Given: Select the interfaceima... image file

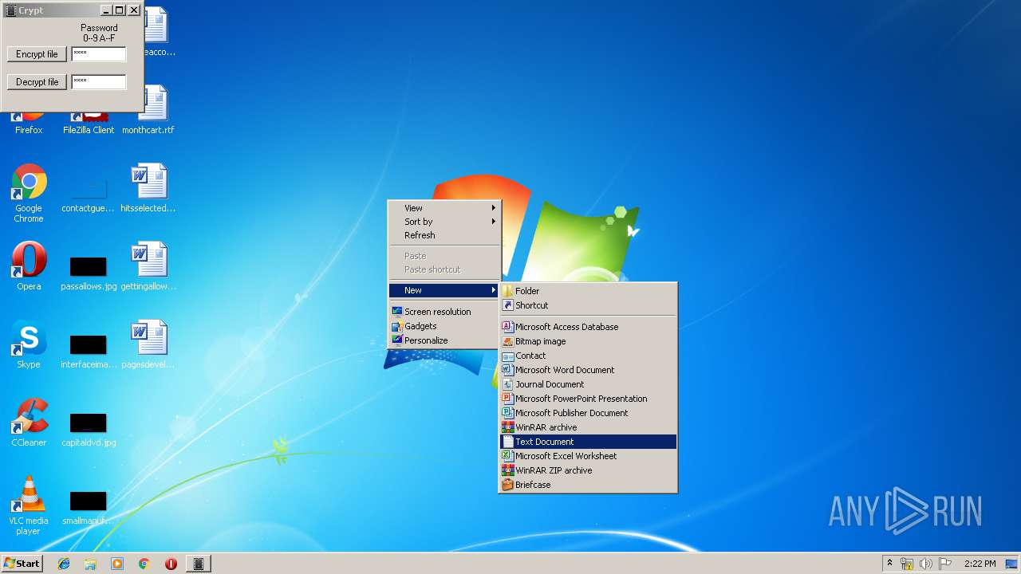Looking at the screenshot, I should 88,352.
